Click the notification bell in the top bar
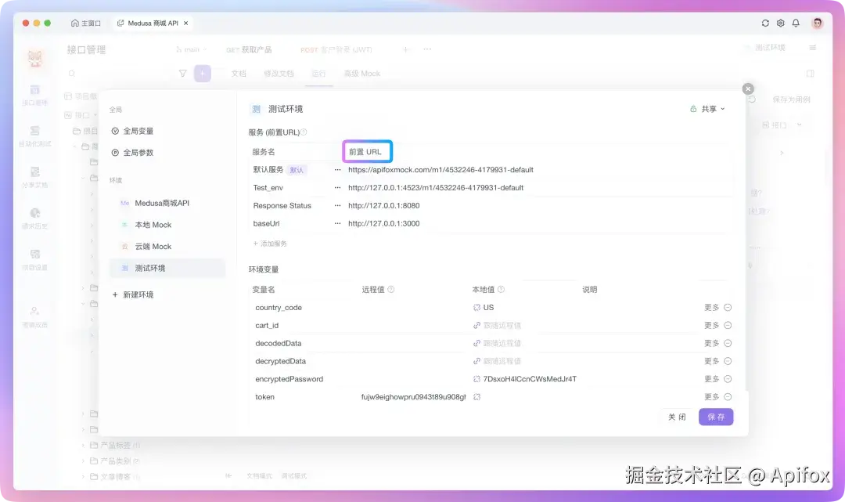 pos(796,23)
